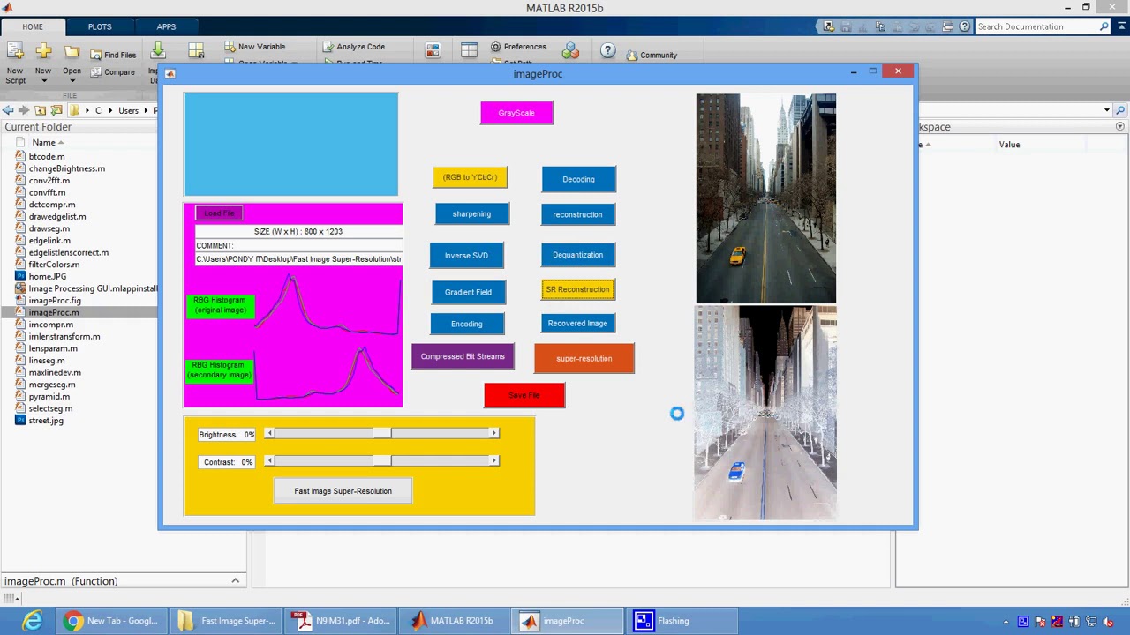Viewport: 1130px width, 635px height.
Task: Select pyramid.m in Current Folder
Action: 49,397
